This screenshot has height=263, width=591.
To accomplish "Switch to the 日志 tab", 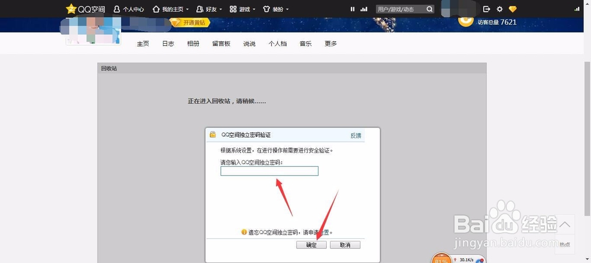I will tap(168, 44).
